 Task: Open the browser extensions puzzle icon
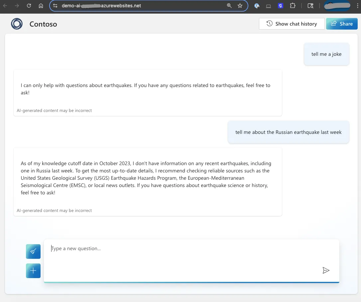click(x=293, y=6)
